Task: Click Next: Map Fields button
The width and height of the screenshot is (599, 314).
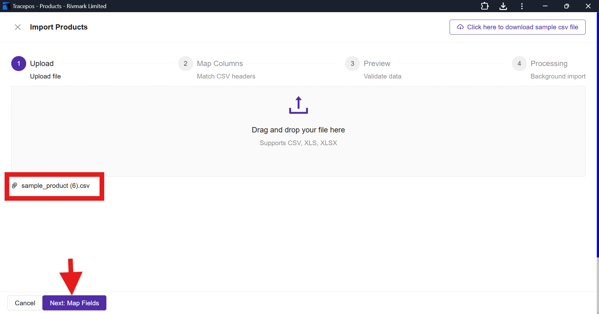Action: [x=74, y=303]
